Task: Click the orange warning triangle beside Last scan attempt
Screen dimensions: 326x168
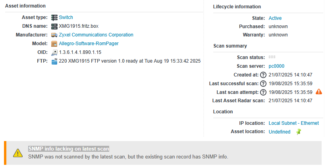Action: [319, 92]
